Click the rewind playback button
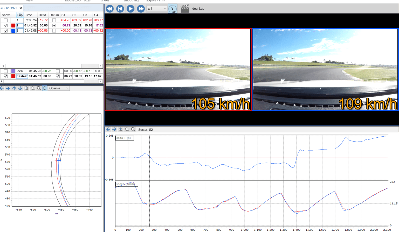Screen dimensions: 399x232 pyautogui.click(x=110, y=9)
